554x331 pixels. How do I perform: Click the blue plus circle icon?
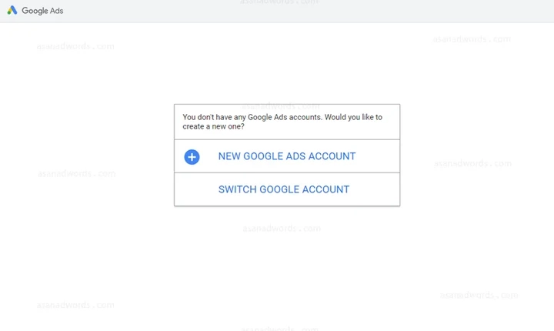pyautogui.click(x=192, y=157)
